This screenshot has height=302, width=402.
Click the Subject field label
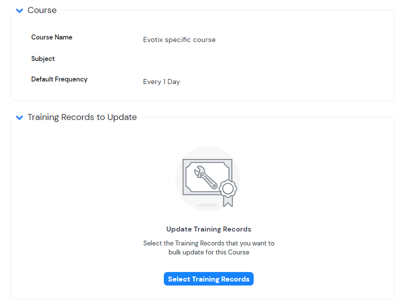point(43,59)
